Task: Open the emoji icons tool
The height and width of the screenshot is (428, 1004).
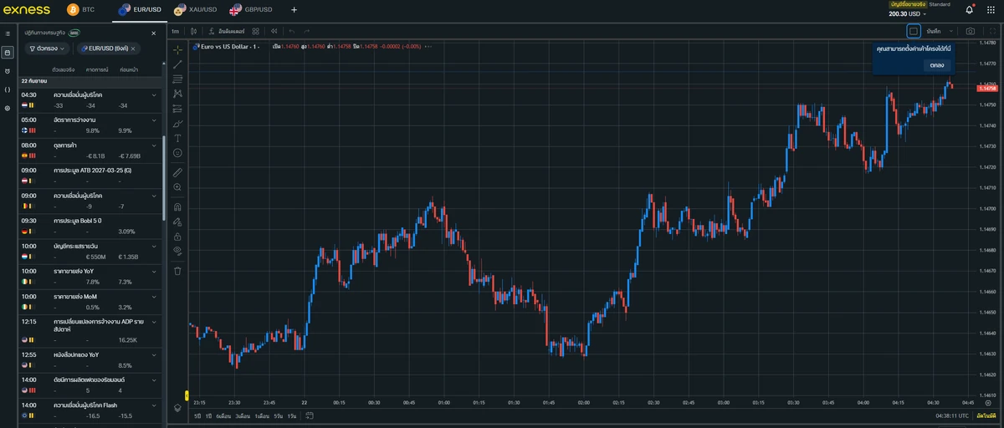Action: pos(177,153)
